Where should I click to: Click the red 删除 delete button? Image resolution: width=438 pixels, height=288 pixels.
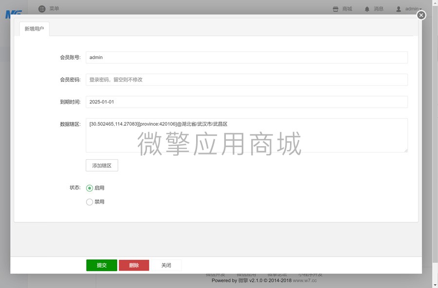tap(133, 265)
